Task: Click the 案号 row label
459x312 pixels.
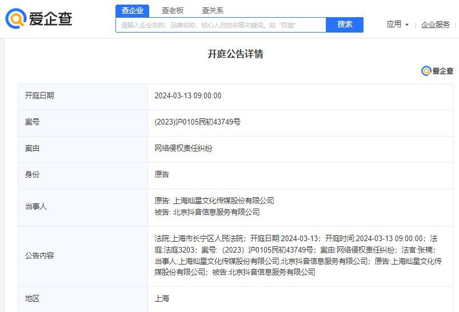Action: (x=32, y=122)
